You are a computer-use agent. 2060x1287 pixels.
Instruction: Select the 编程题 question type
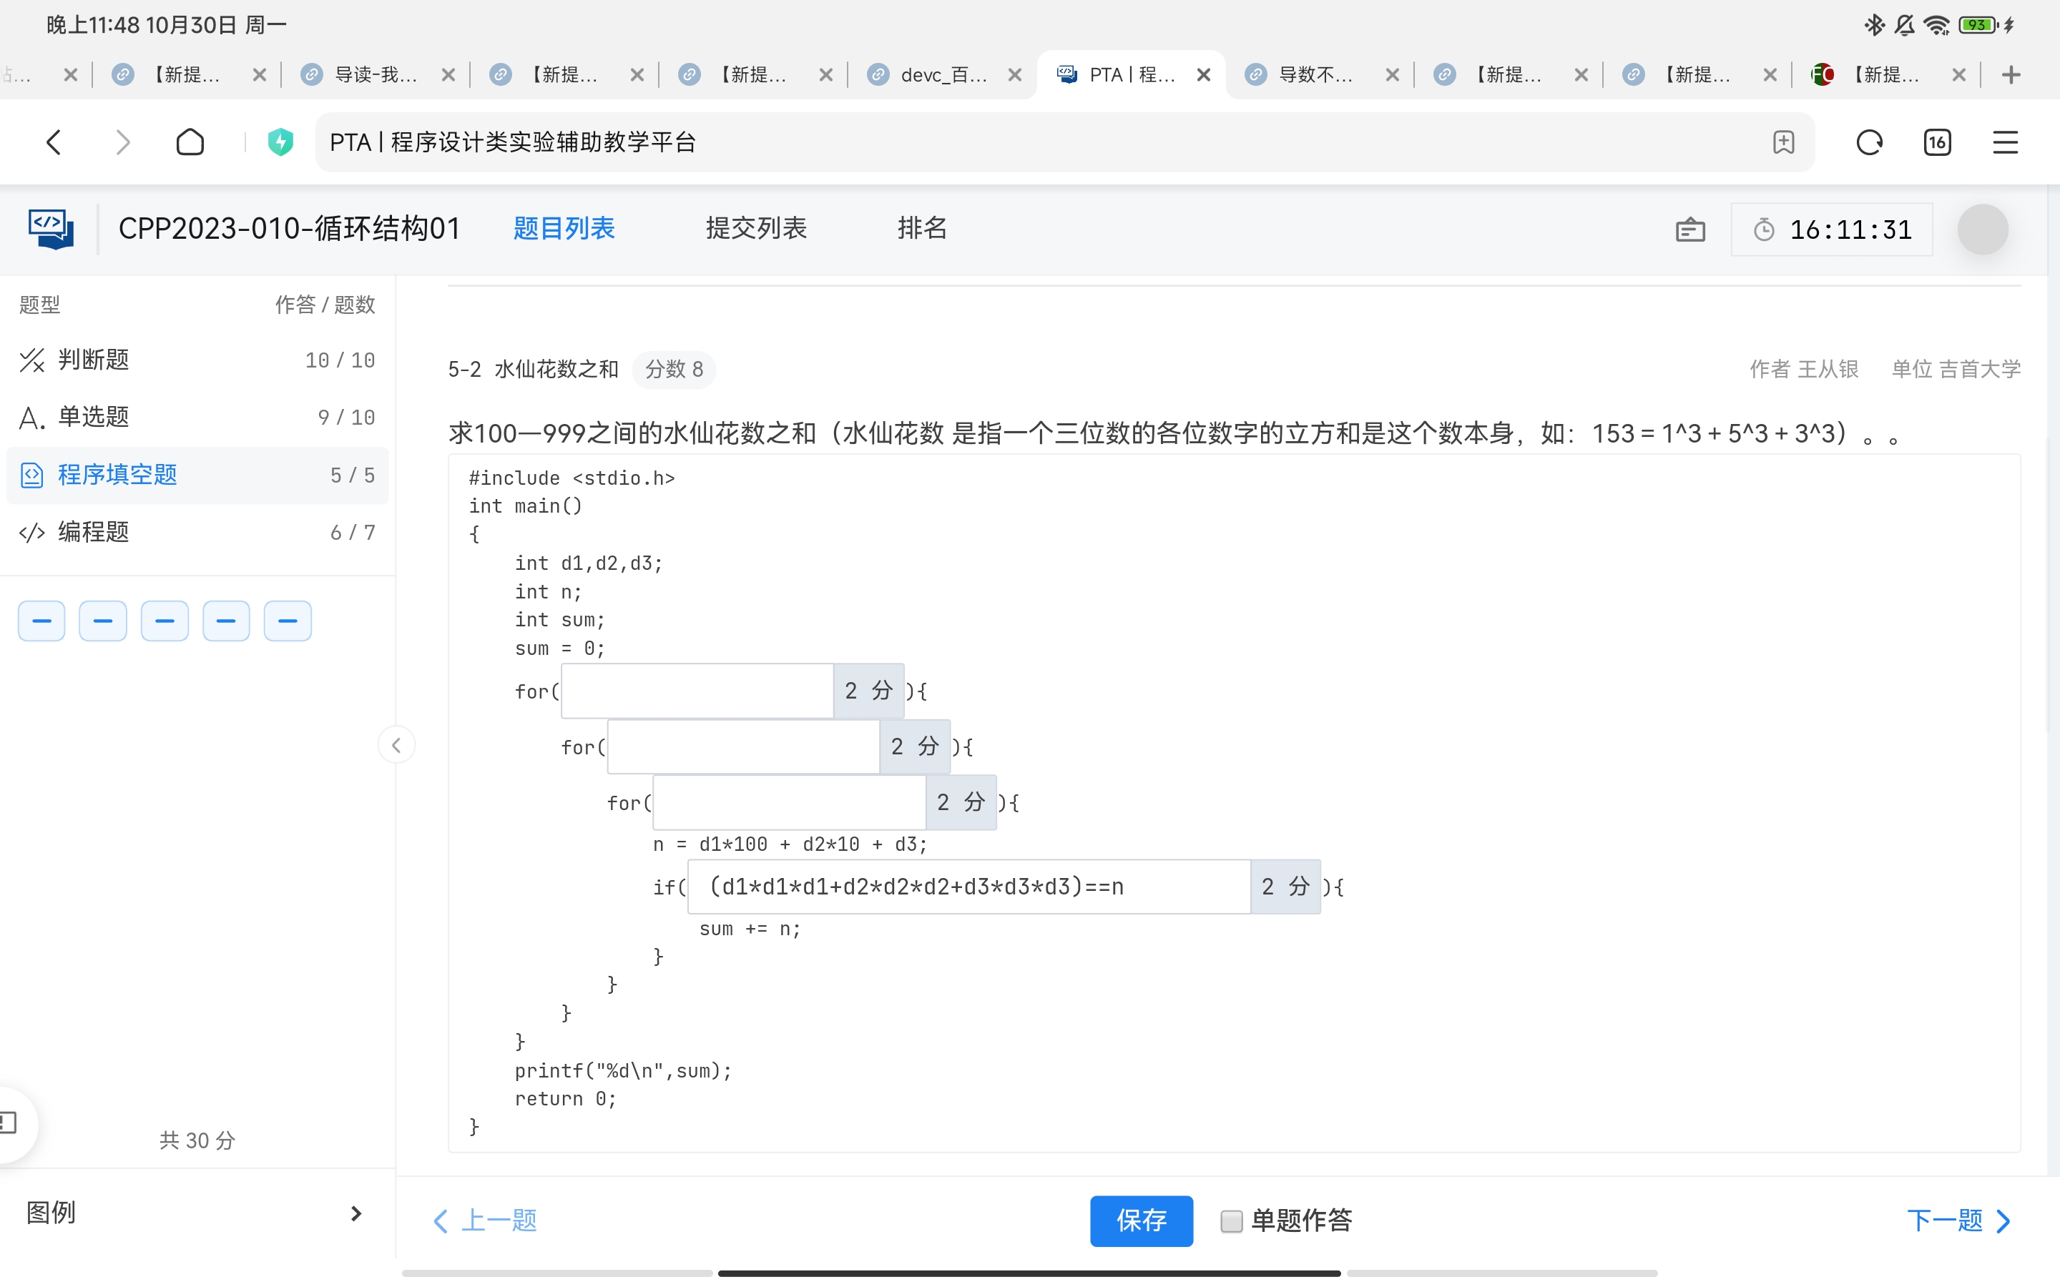coord(197,532)
